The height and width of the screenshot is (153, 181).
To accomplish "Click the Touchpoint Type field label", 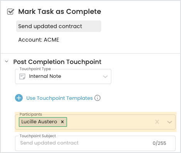I will 35,69.
